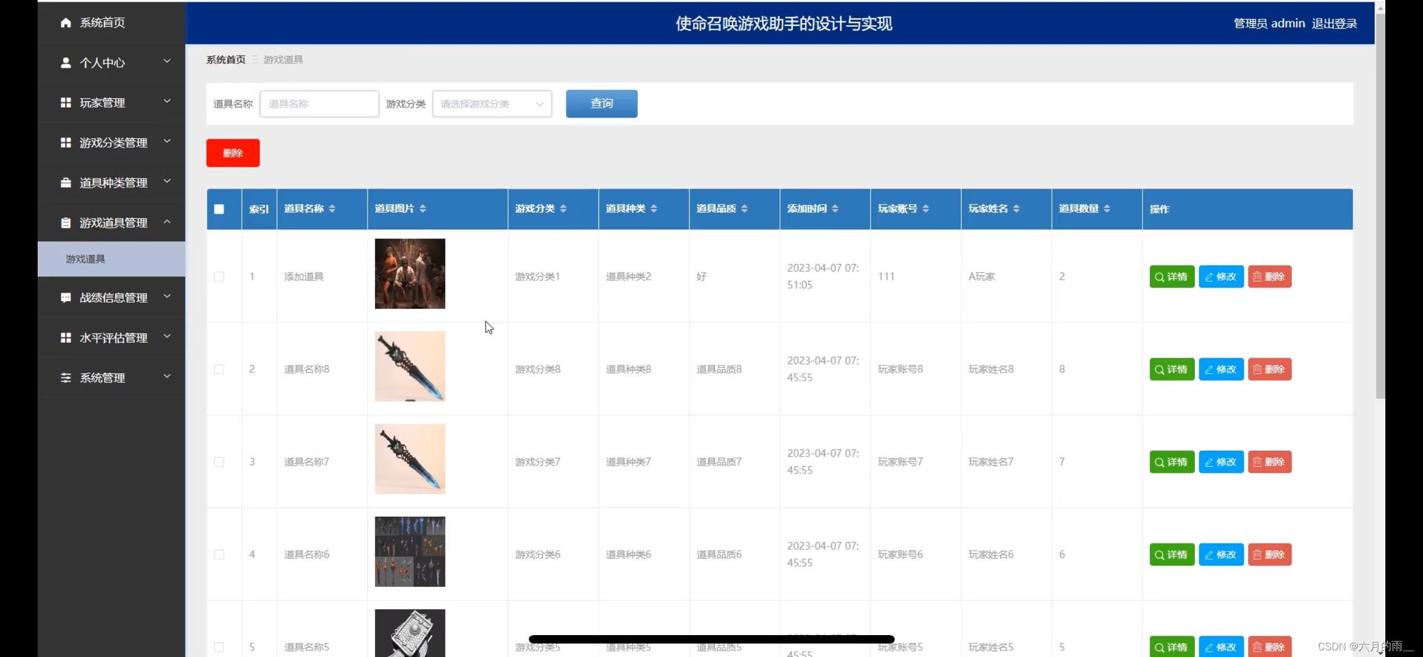
Task: Click the clipboard icon beside 游戏道具管理
Action: point(66,223)
